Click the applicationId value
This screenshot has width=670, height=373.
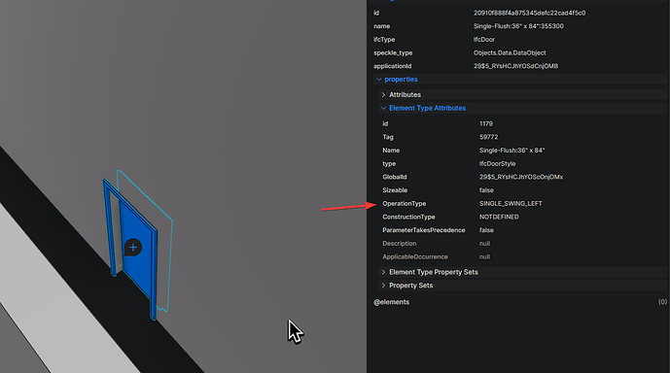[515, 66]
